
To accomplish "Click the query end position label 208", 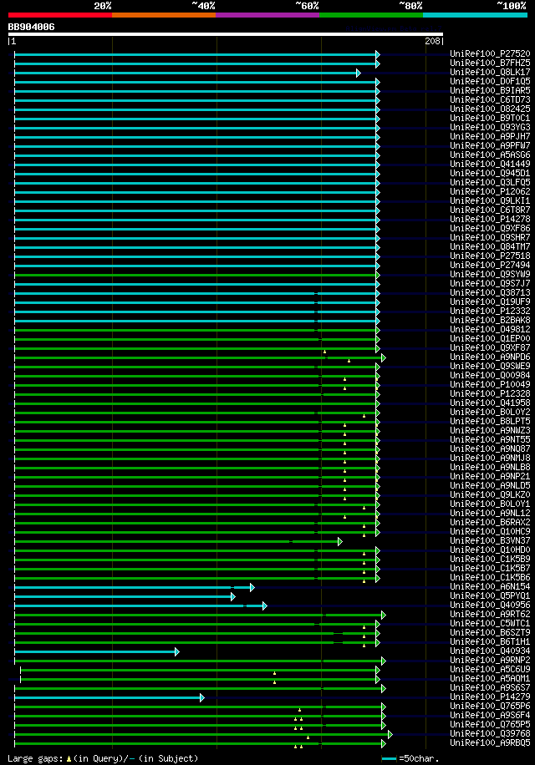I will (x=432, y=41).
